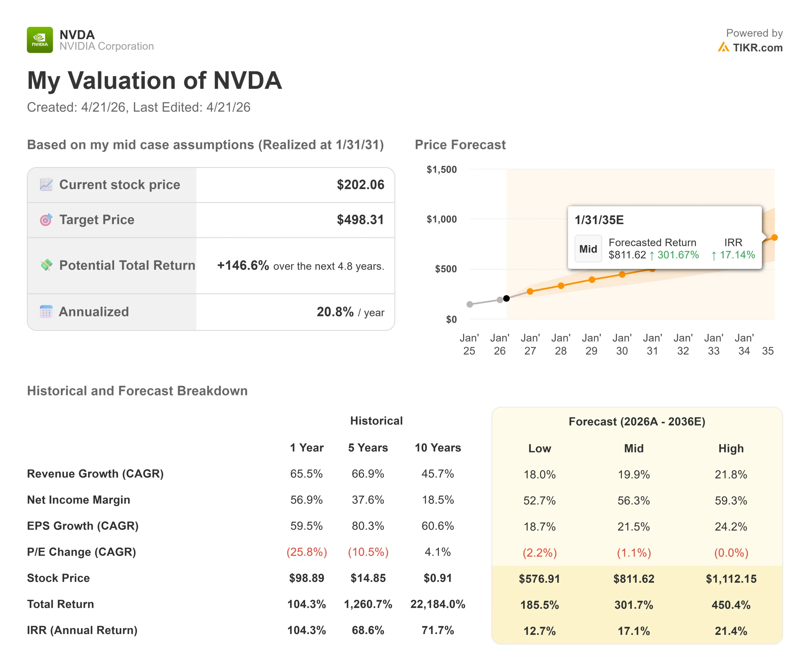Click the gray Jan '25 historical point
Image resolution: width=810 pixels, height=665 pixels.
(x=470, y=305)
